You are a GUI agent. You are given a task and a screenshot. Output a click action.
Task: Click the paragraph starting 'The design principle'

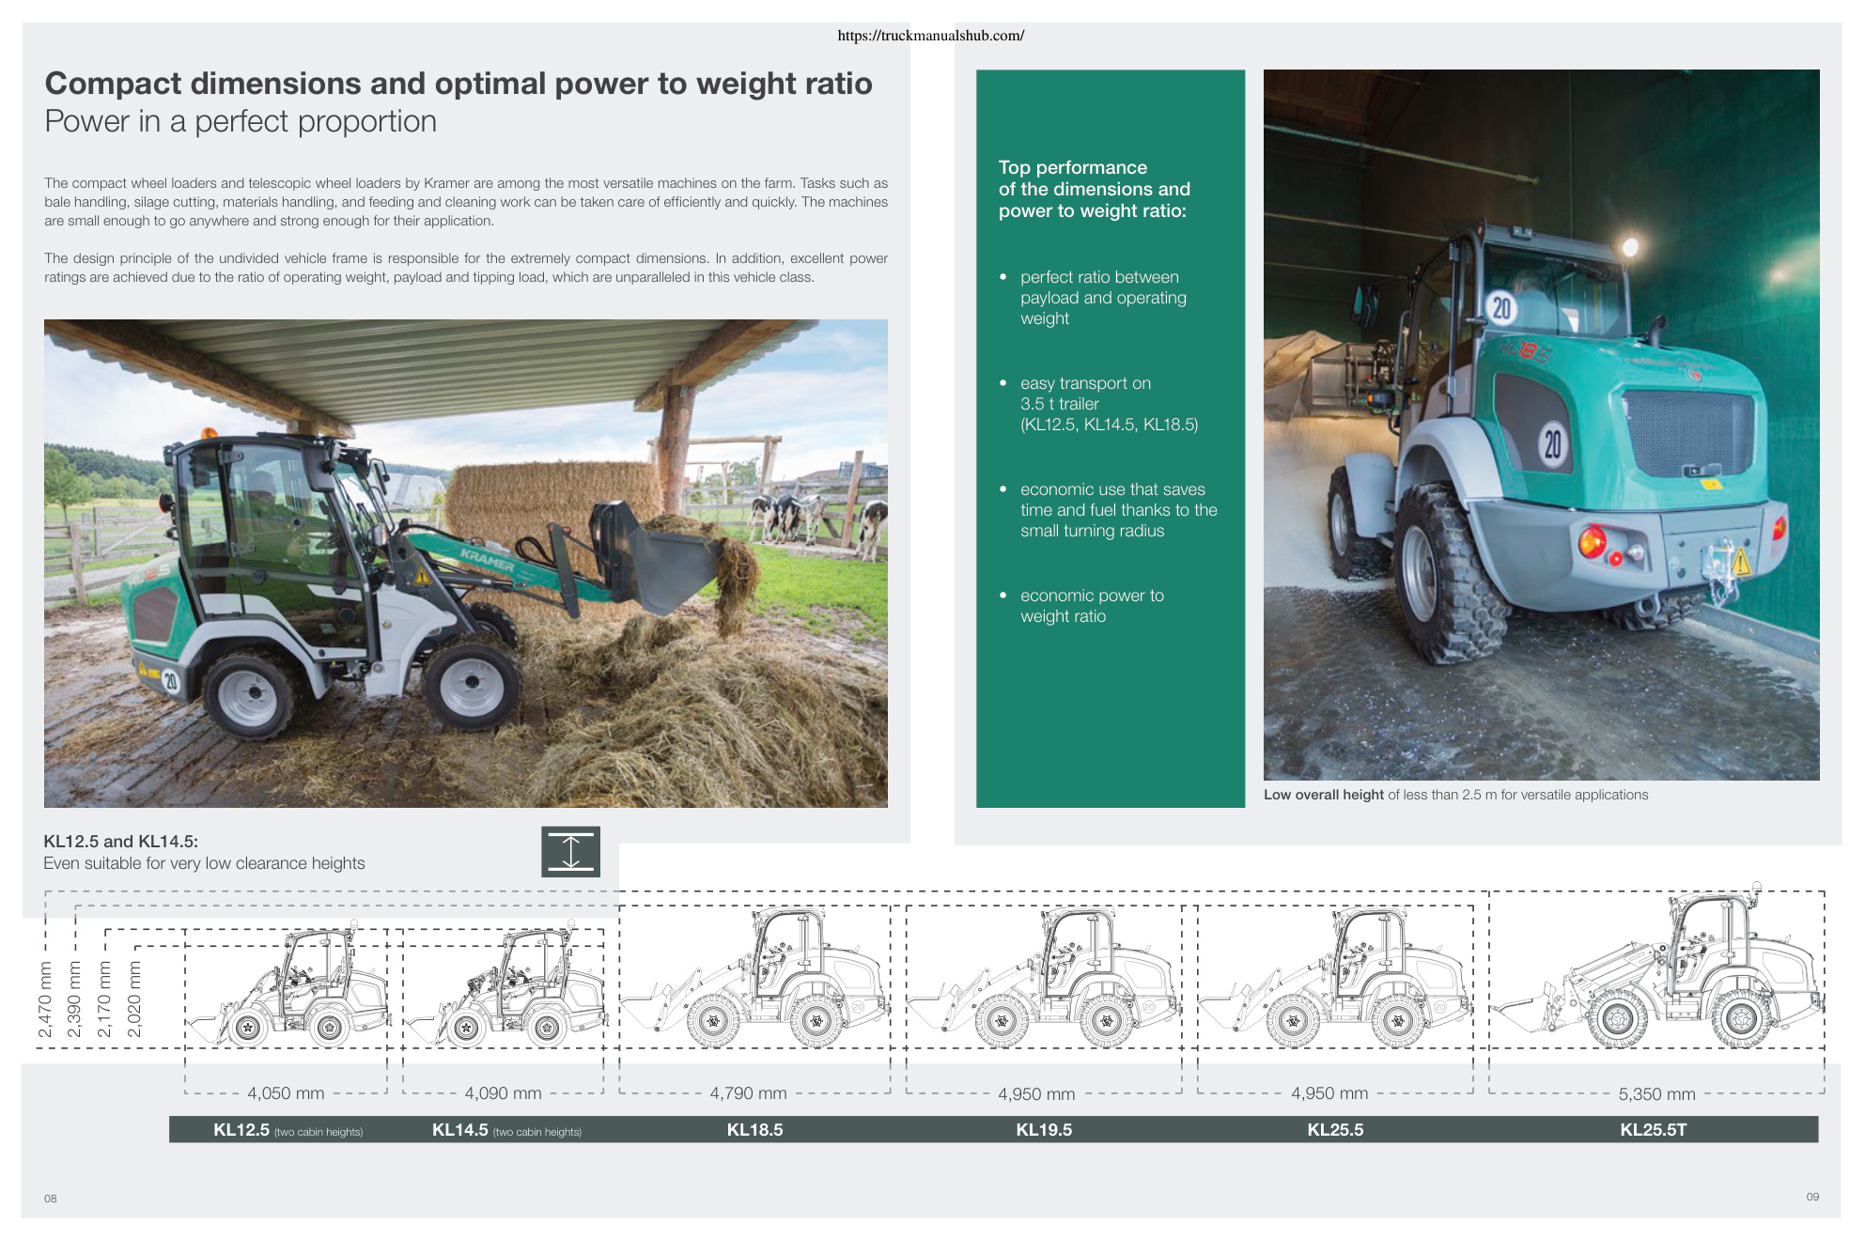(x=466, y=268)
